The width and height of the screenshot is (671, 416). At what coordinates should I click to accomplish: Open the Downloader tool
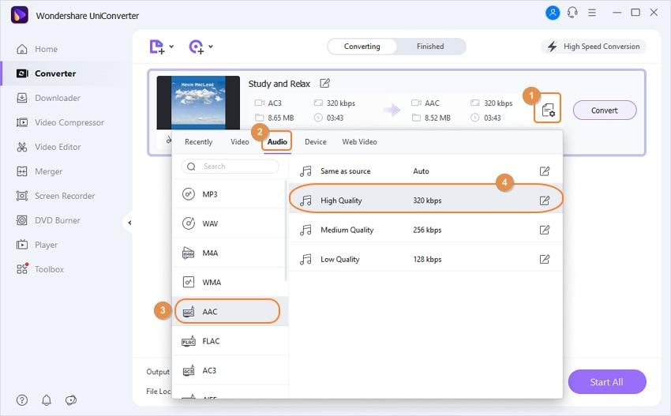48,98
